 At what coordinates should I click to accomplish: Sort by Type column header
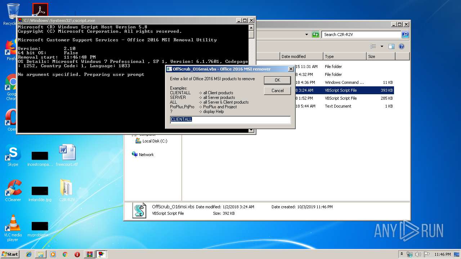pos(345,56)
